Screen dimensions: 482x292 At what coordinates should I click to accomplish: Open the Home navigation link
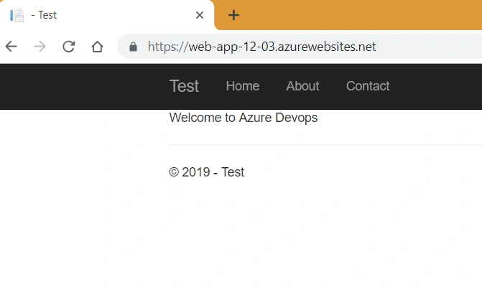[x=243, y=86]
